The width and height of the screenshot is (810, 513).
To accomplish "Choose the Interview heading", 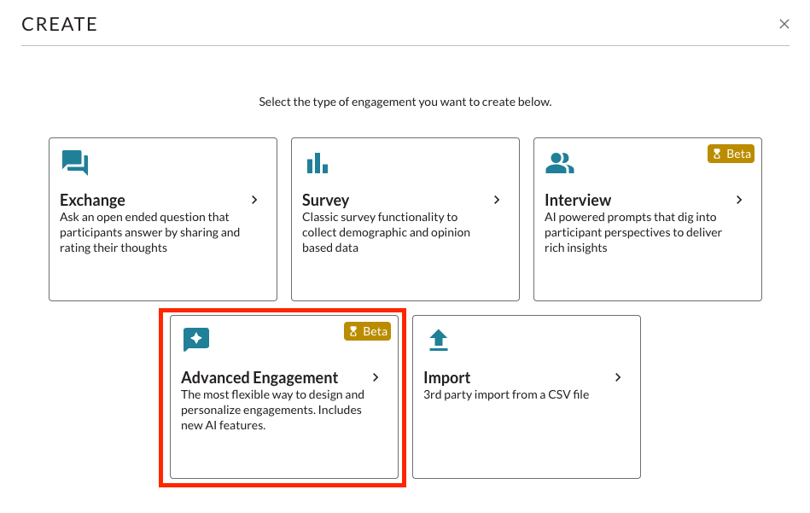I will (x=578, y=201).
